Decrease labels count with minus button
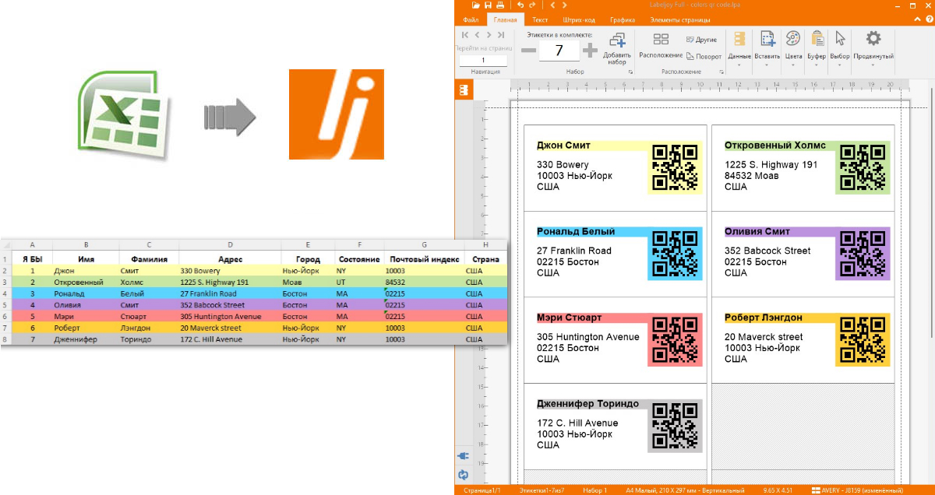935x495 pixels. click(528, 51)
